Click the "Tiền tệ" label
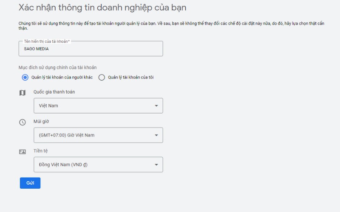Screen dimensions: 340x212 [x=40, y=151]
